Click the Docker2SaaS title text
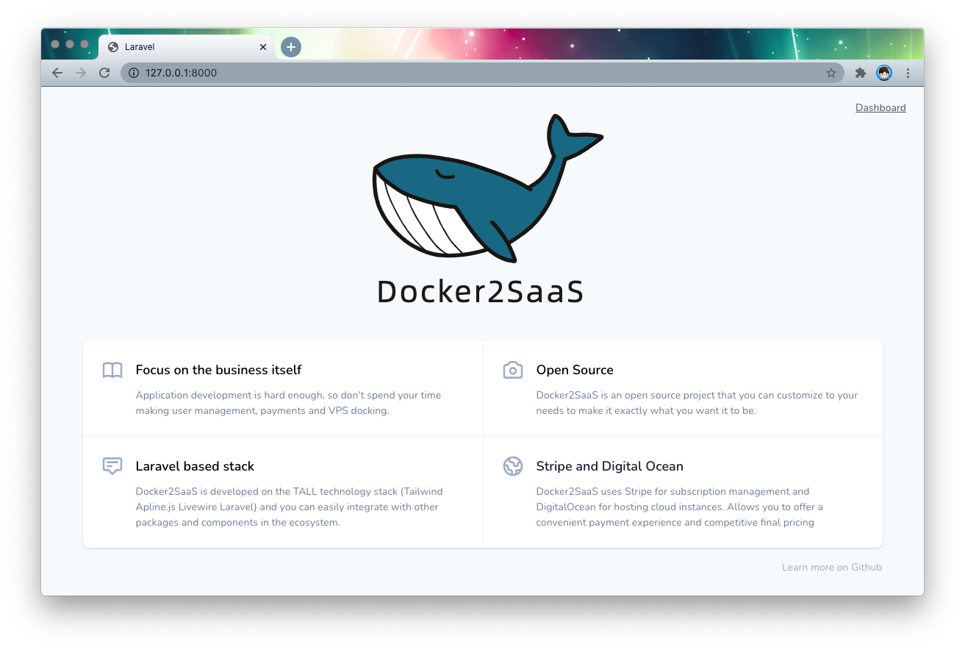The height and width of the screenshot is (650, 965). (481, 292)
